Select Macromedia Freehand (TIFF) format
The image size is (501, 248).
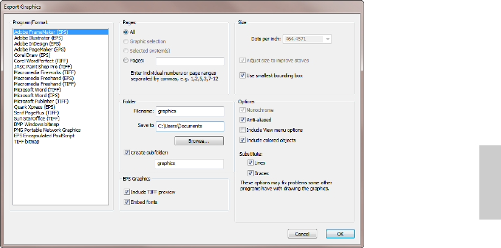coord(61,83)
